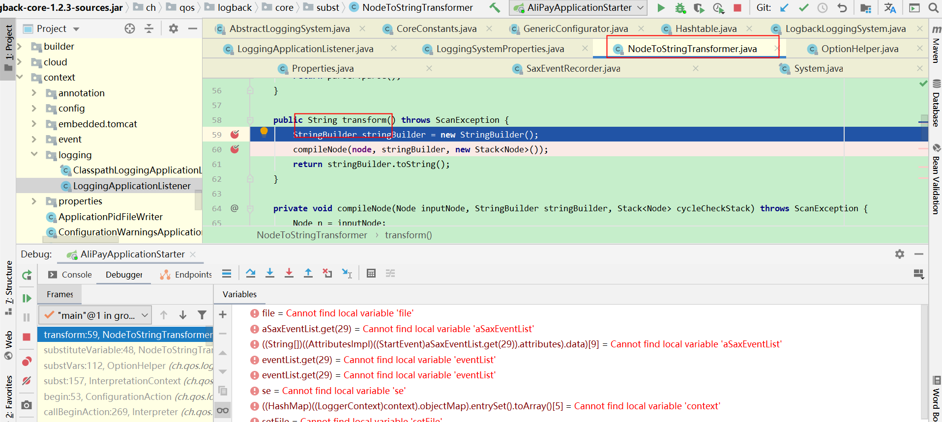Select LoggingApplicationListener in project tree

click(132, 186)
